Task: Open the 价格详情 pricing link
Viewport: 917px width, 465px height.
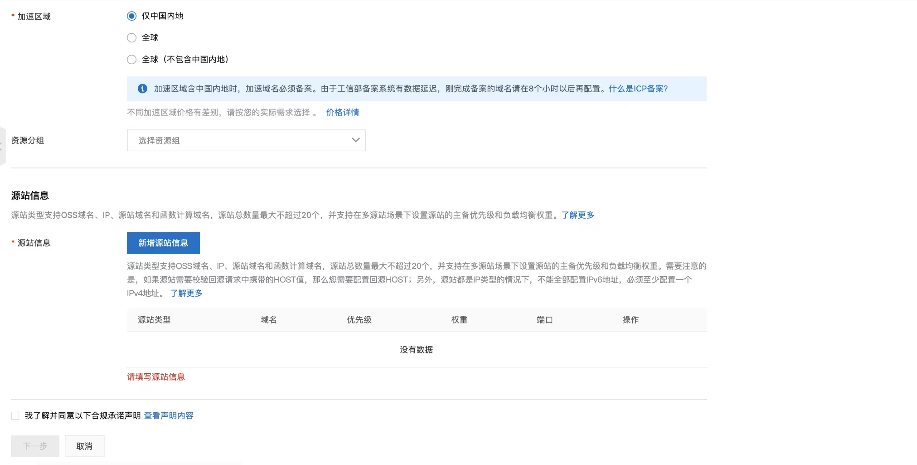Action: pyautogui.click(x=342, y=113)
